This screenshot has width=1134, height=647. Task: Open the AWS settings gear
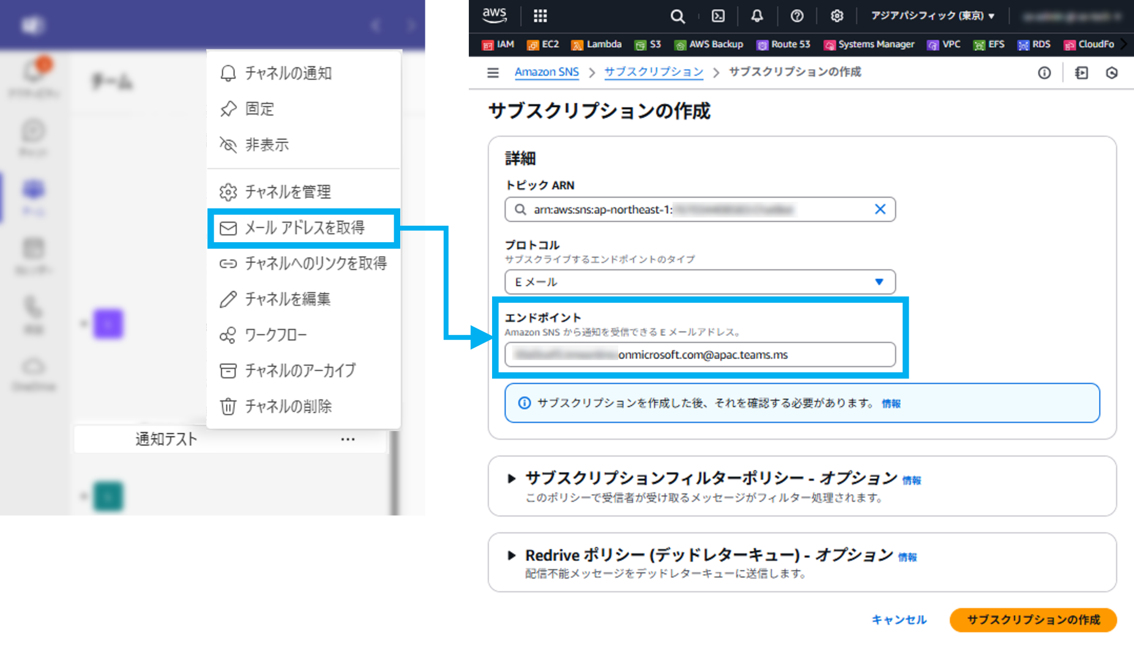[x=837, y=16]
